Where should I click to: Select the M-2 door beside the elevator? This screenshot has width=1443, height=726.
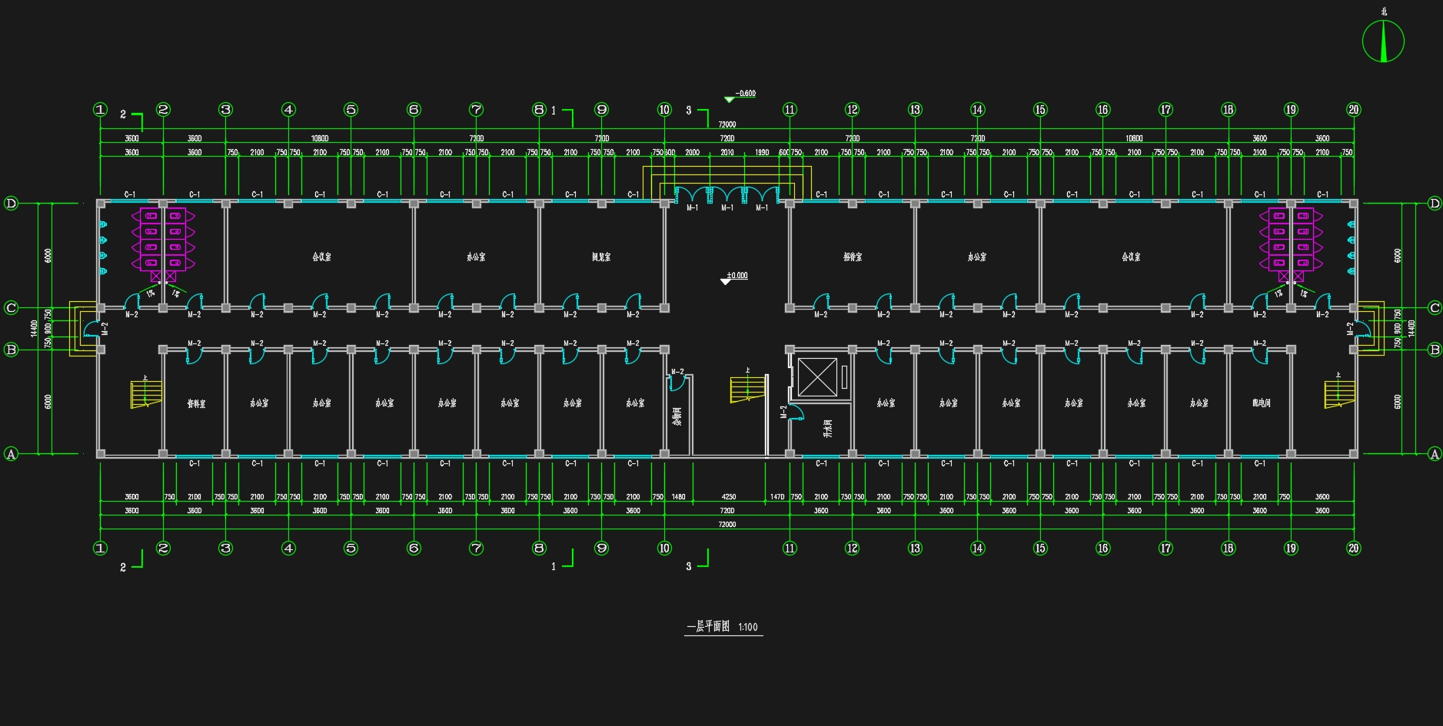point(795,413)
